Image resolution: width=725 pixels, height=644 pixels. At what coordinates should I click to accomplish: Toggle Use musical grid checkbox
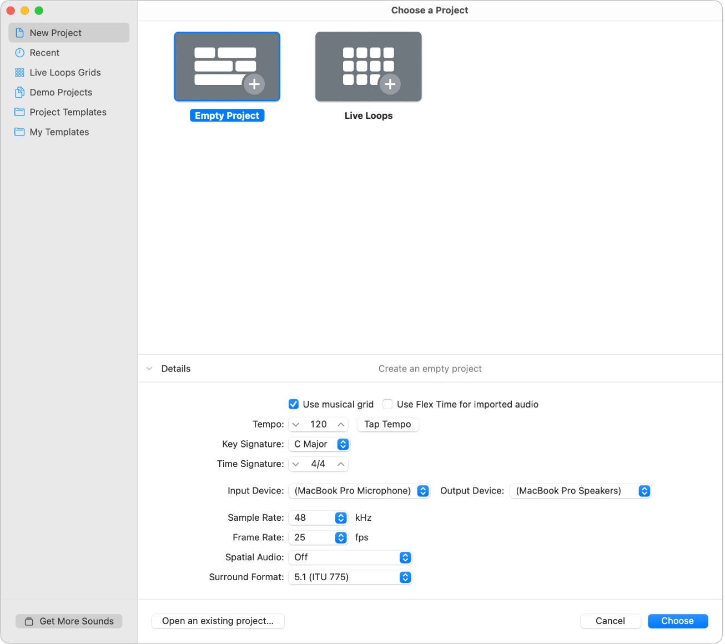[294, 404]
